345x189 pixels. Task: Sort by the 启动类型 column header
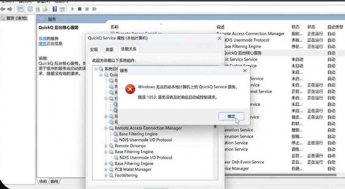tap(335, 27)
